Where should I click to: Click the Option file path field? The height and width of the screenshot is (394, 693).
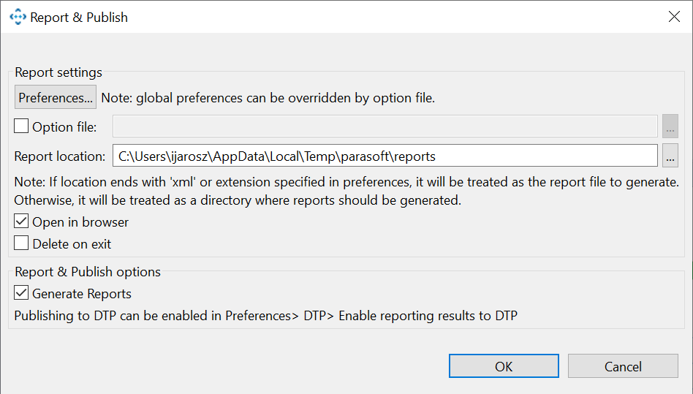coord(385,126)
